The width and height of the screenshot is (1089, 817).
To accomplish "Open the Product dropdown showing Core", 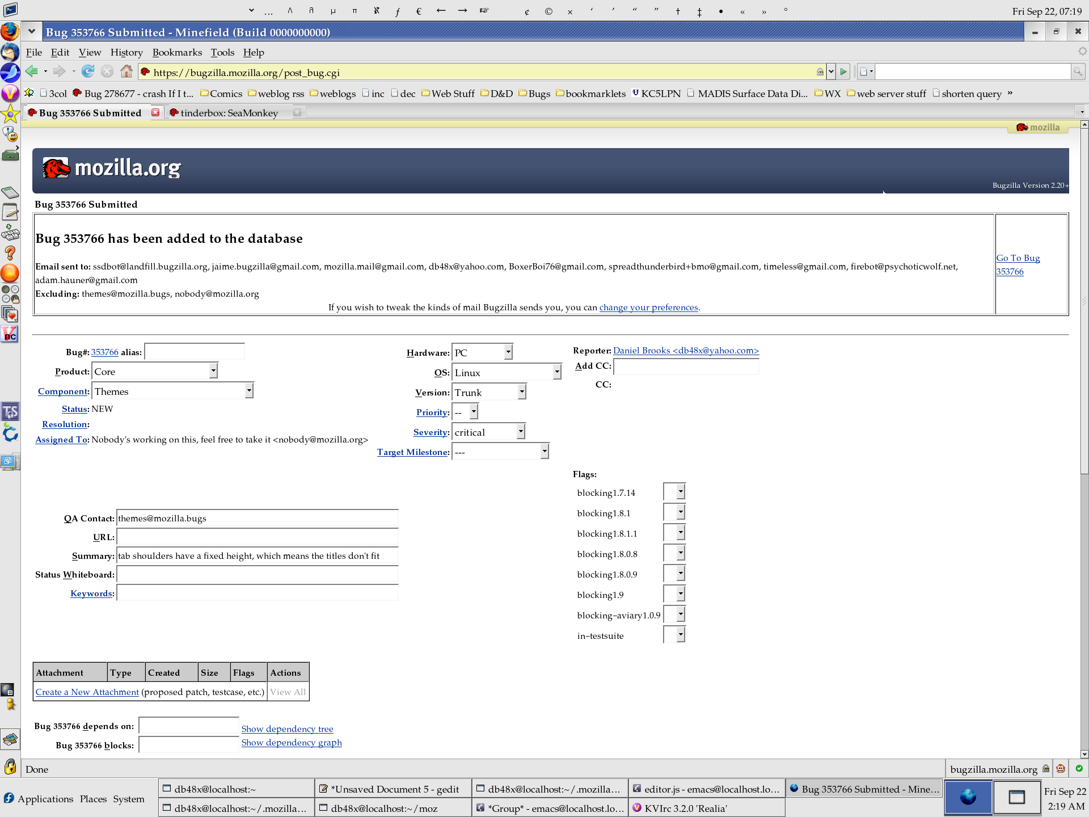I will pos(154,371).
